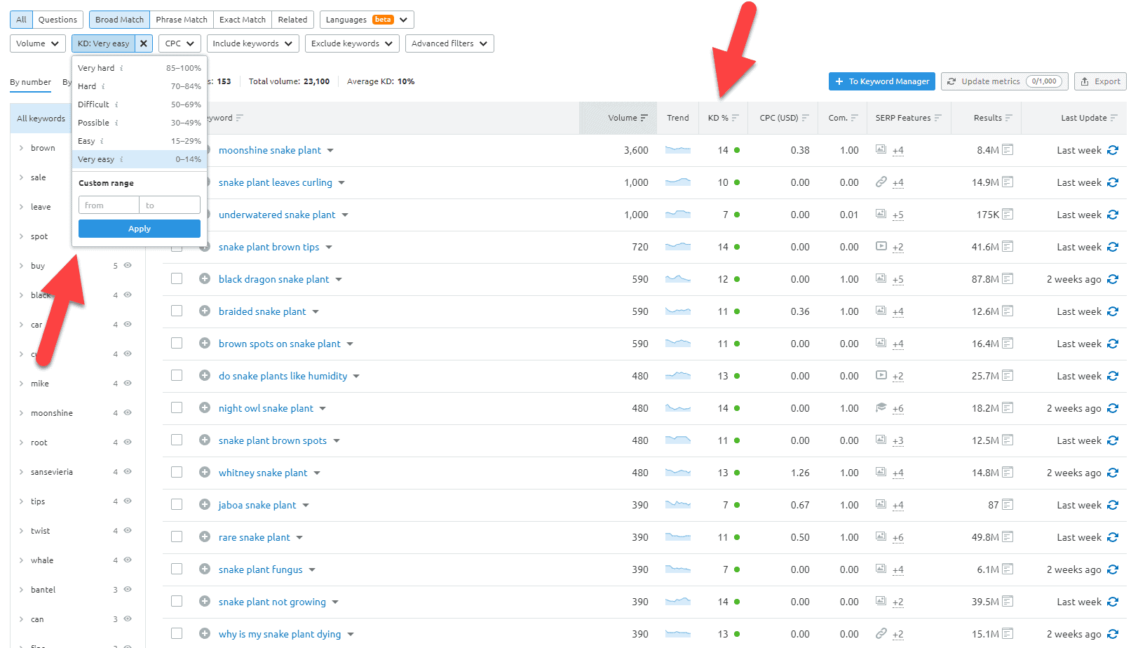
Task: View trend sparkline for moonshine snake plant
Action: pyautogui.click(x=678, y=150)
